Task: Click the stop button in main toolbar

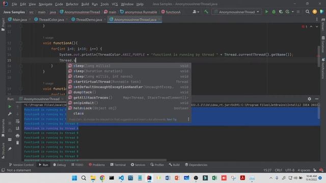Action: pyautogui.click(x=298, y=12)
